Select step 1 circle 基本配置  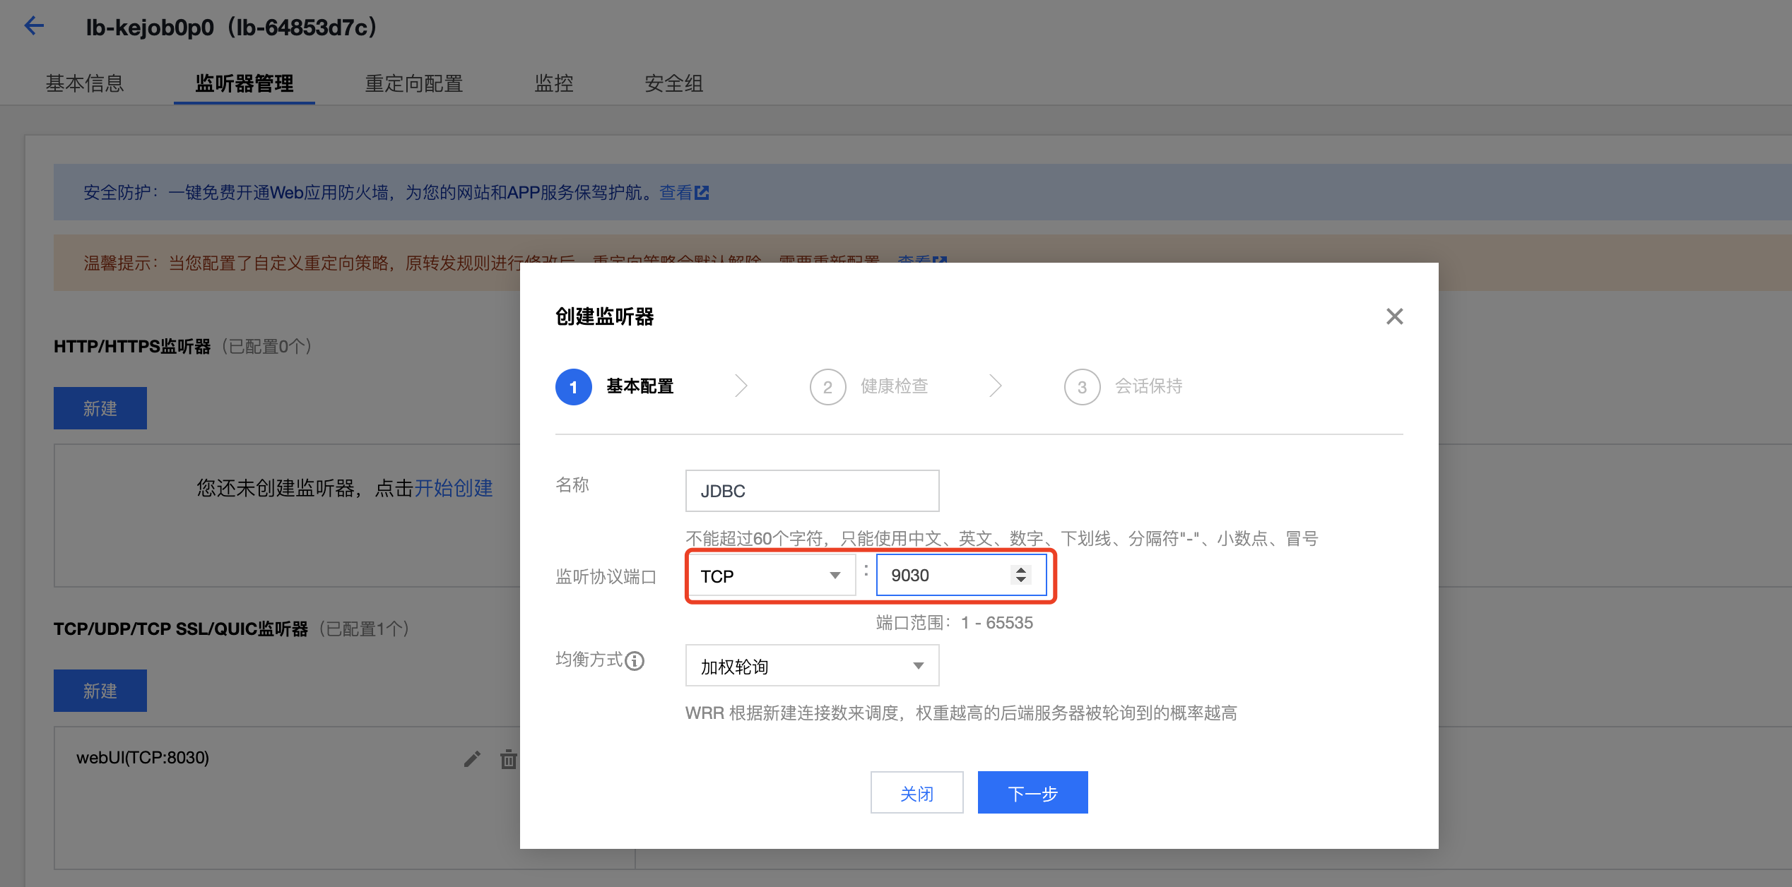pos(573,387)
